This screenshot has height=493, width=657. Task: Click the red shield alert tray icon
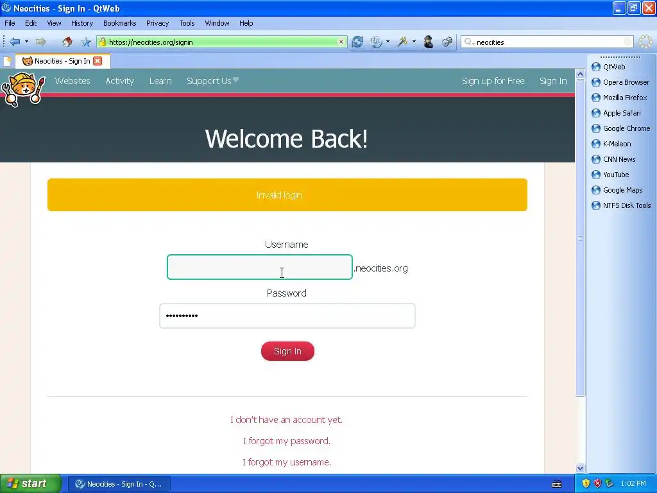(597, 484)
